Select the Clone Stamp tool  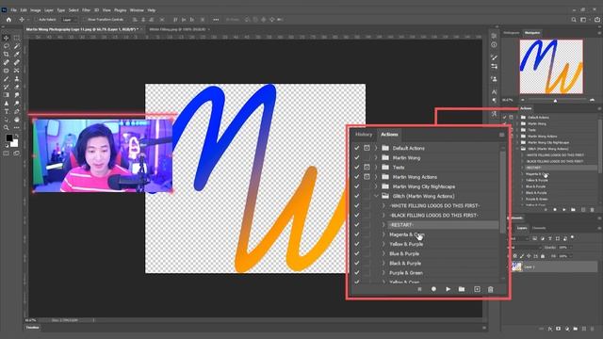[x=17, y=79]
